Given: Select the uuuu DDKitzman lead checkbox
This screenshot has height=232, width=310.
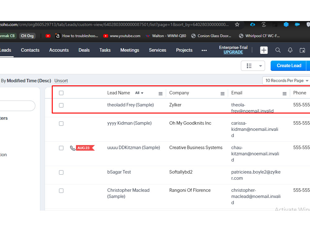Looking at the screenshot, I should click(x=61, y=148).
